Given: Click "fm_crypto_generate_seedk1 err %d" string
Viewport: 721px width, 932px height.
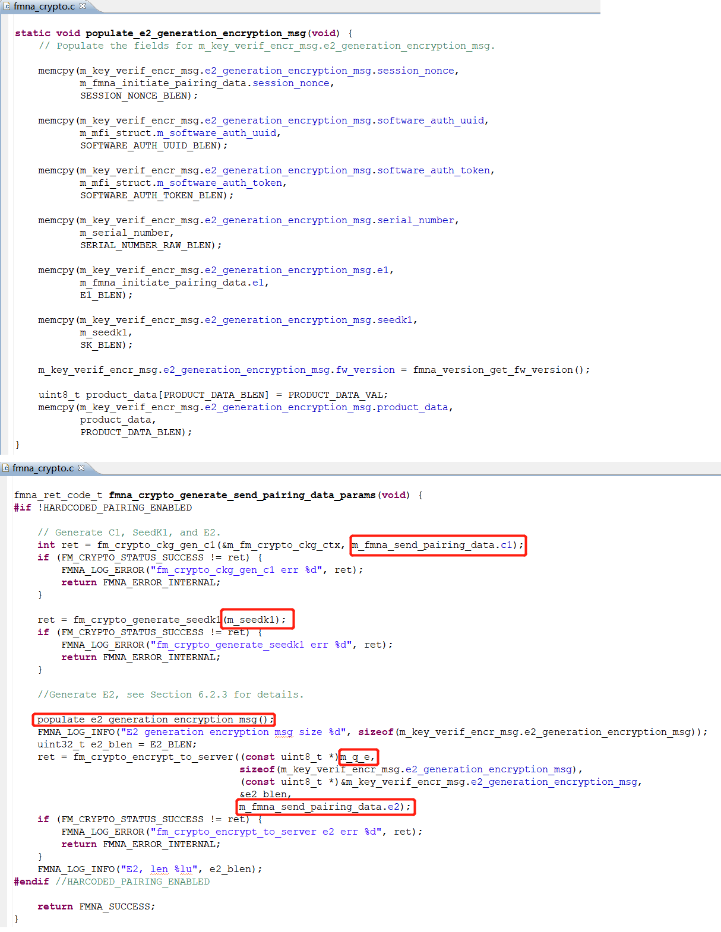Looking at the screenshot, I should pyautogui.click(x=252, y=645).
